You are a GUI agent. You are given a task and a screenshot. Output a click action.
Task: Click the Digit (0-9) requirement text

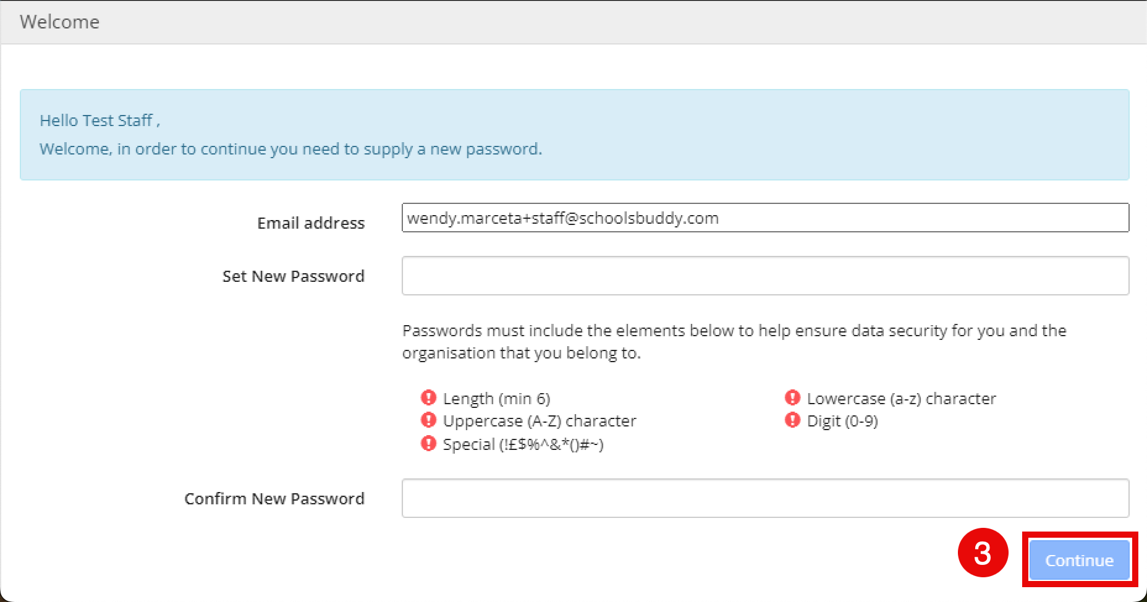[x=842, y=421]
